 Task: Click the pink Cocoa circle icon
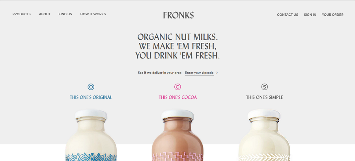[x=177, y=87]
